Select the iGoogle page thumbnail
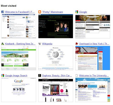This screenshot has height=105, width=113. (x=93, y=26)
